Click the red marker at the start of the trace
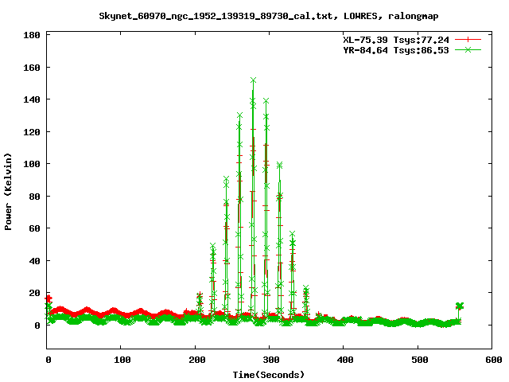This screenshot has height=382, width=509. 49,299
